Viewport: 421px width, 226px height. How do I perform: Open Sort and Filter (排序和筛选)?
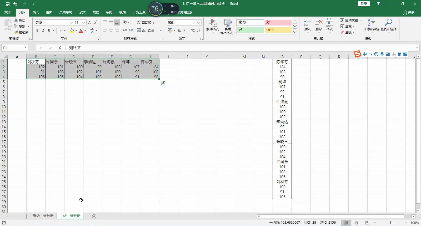click(371, 26)
